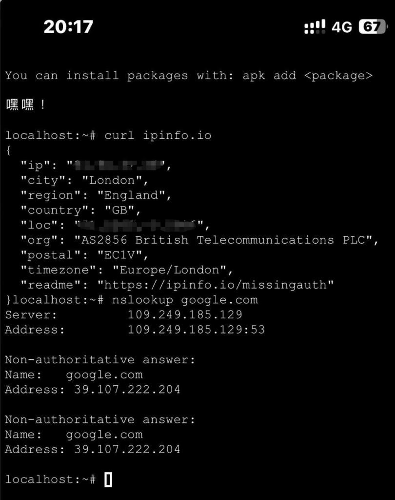Image resolution: width=395 pixels, height=500 pixels.
Task: Tap the first 39.107.222.204 address result
Action: point(127,390)
